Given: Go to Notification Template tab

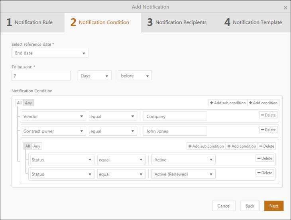Looking at the screenshot, I should [x=253, y=22].
